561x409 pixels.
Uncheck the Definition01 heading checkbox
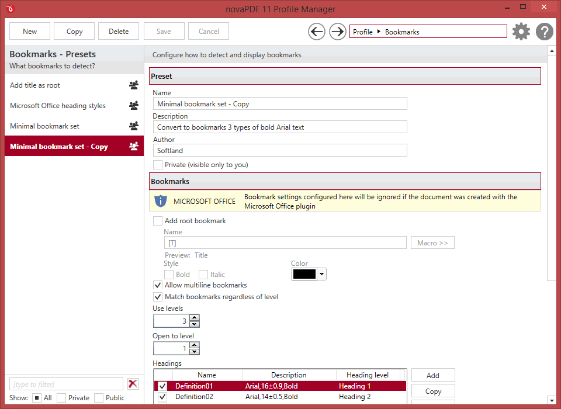pos(162,386)
